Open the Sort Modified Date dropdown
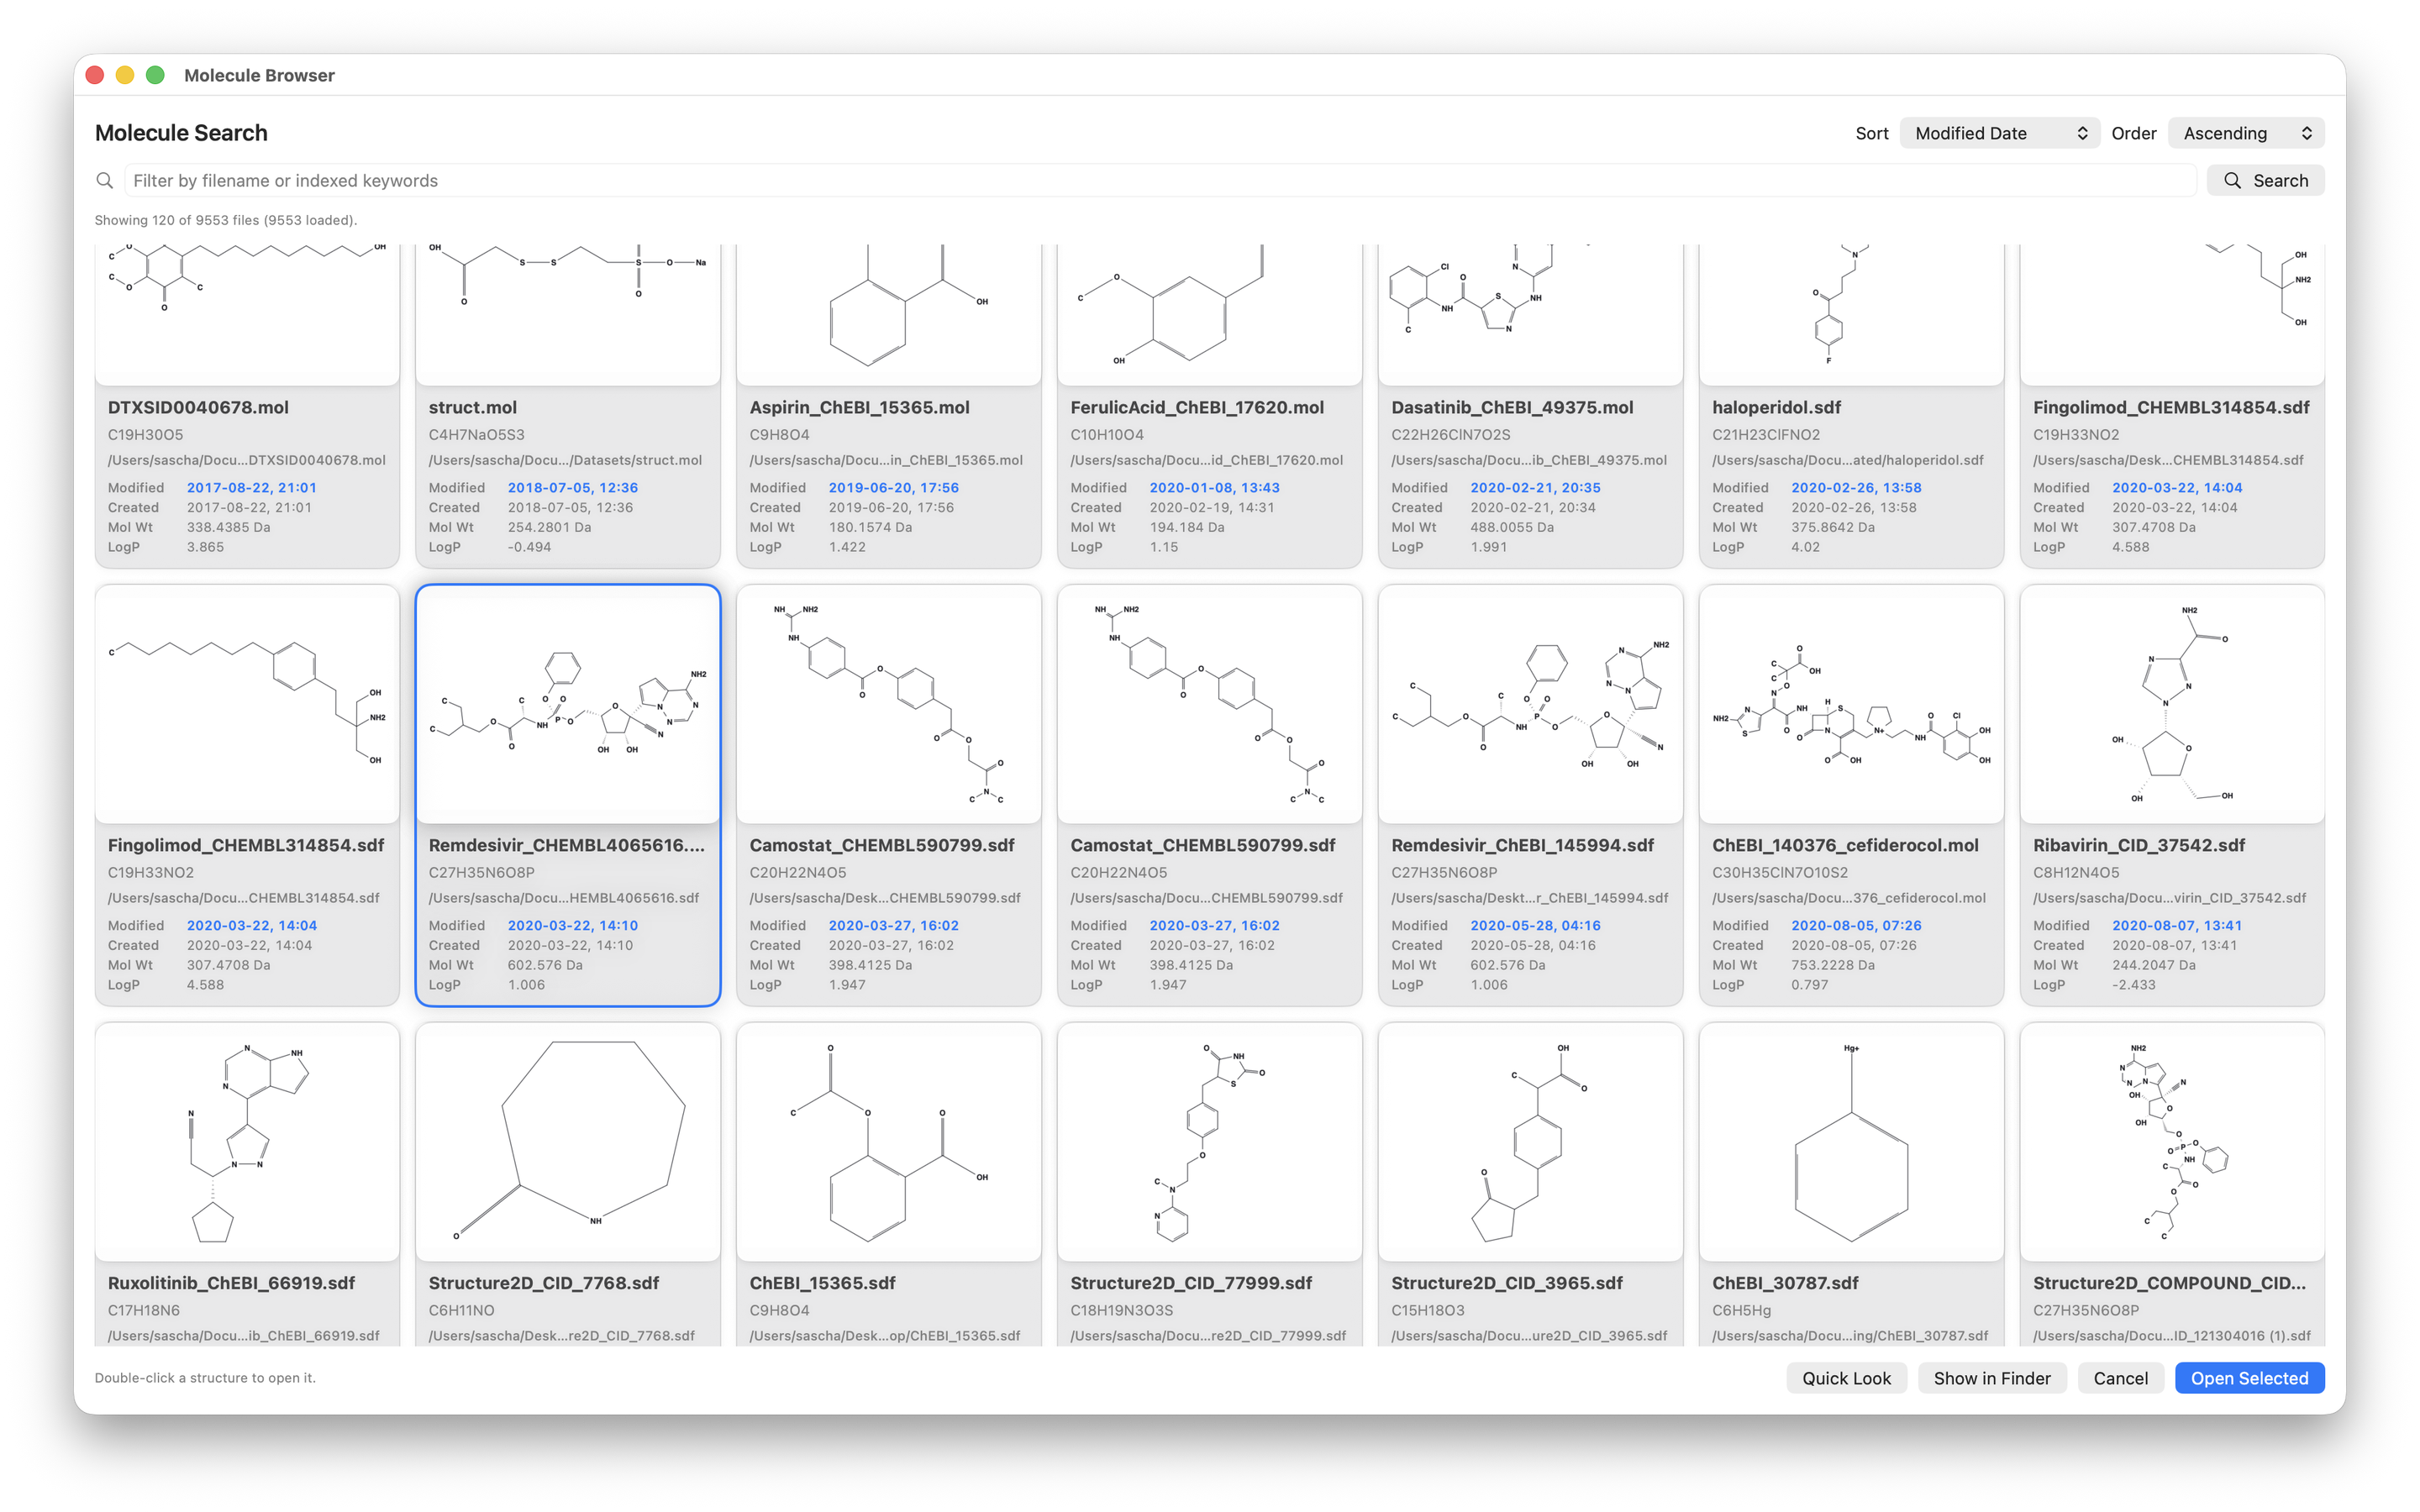This screenshot has height=1512, width=2420. (1999, 133)
